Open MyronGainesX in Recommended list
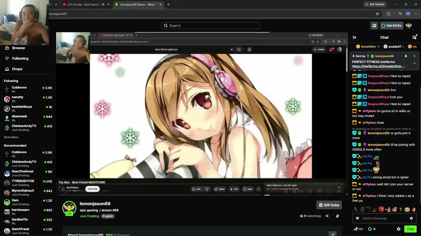 coord(28,192)
